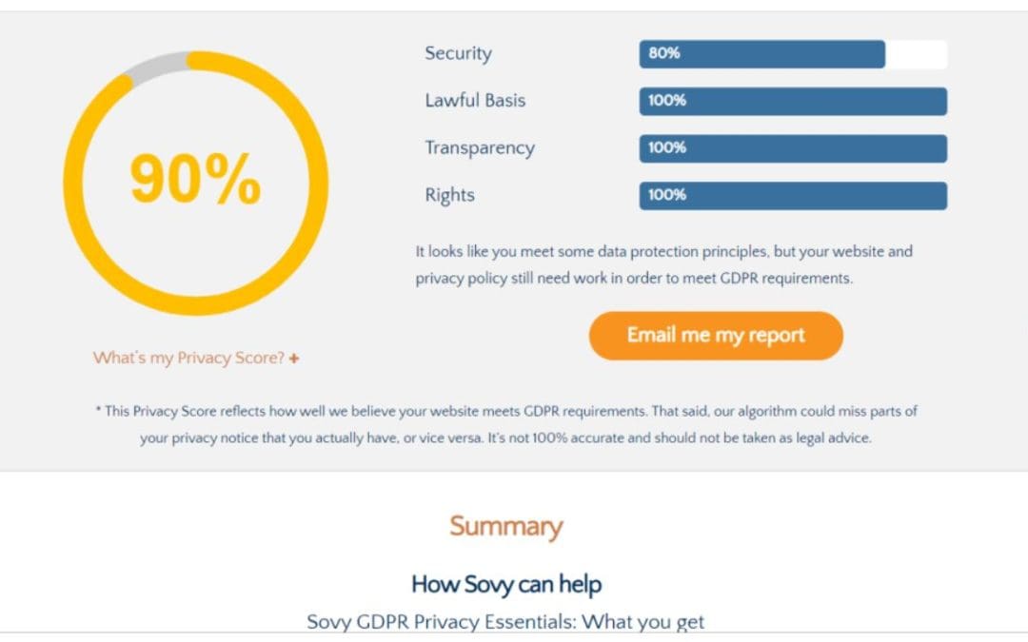Click the unfilled white part of Security bar
This screenshot has width=1028, height=642.
(916, 54)
